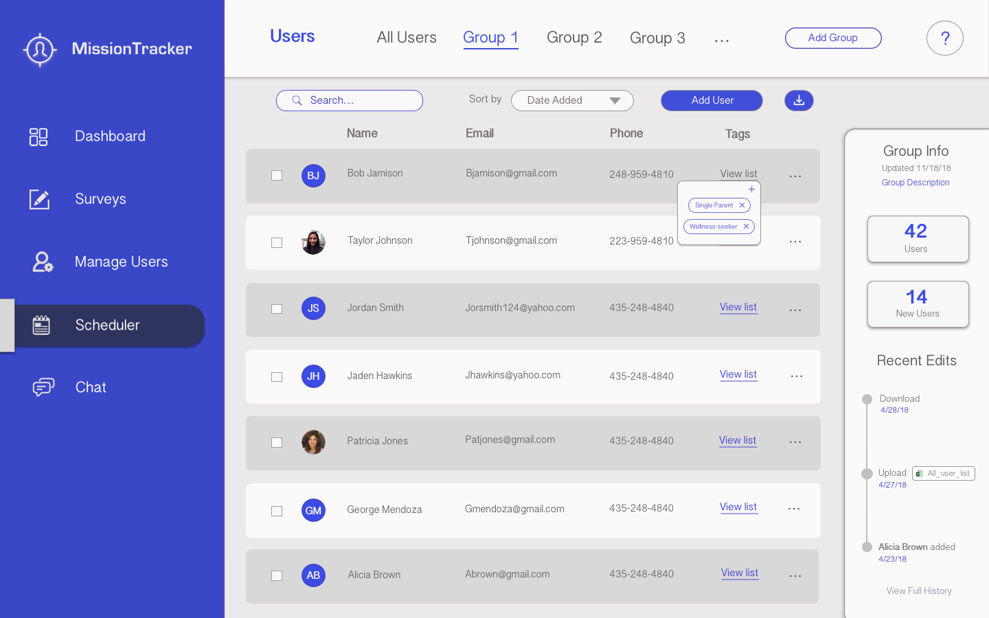The width and height of the screenshot is (989, 618).
Task: Click the download icon button
Action: click(x=799, y=100)
